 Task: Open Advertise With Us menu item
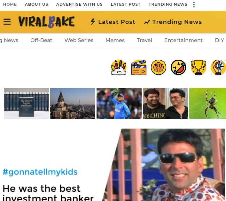(x=79, y=4)
